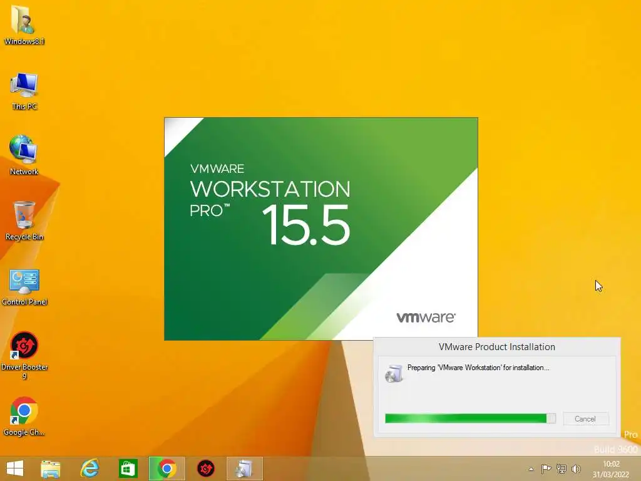Open File Explorer from the taskbar
This screenshot has height=481, width=641.
pos(50,468)
